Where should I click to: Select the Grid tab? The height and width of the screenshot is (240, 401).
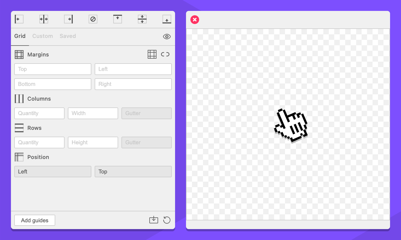[20, 36]
